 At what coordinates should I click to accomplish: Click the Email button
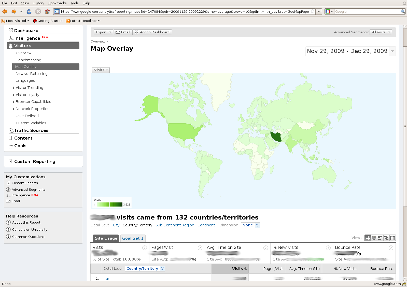coord(123,32)
